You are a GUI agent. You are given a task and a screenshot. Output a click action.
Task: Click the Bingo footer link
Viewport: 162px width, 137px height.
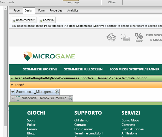click(x=31, y=133)
